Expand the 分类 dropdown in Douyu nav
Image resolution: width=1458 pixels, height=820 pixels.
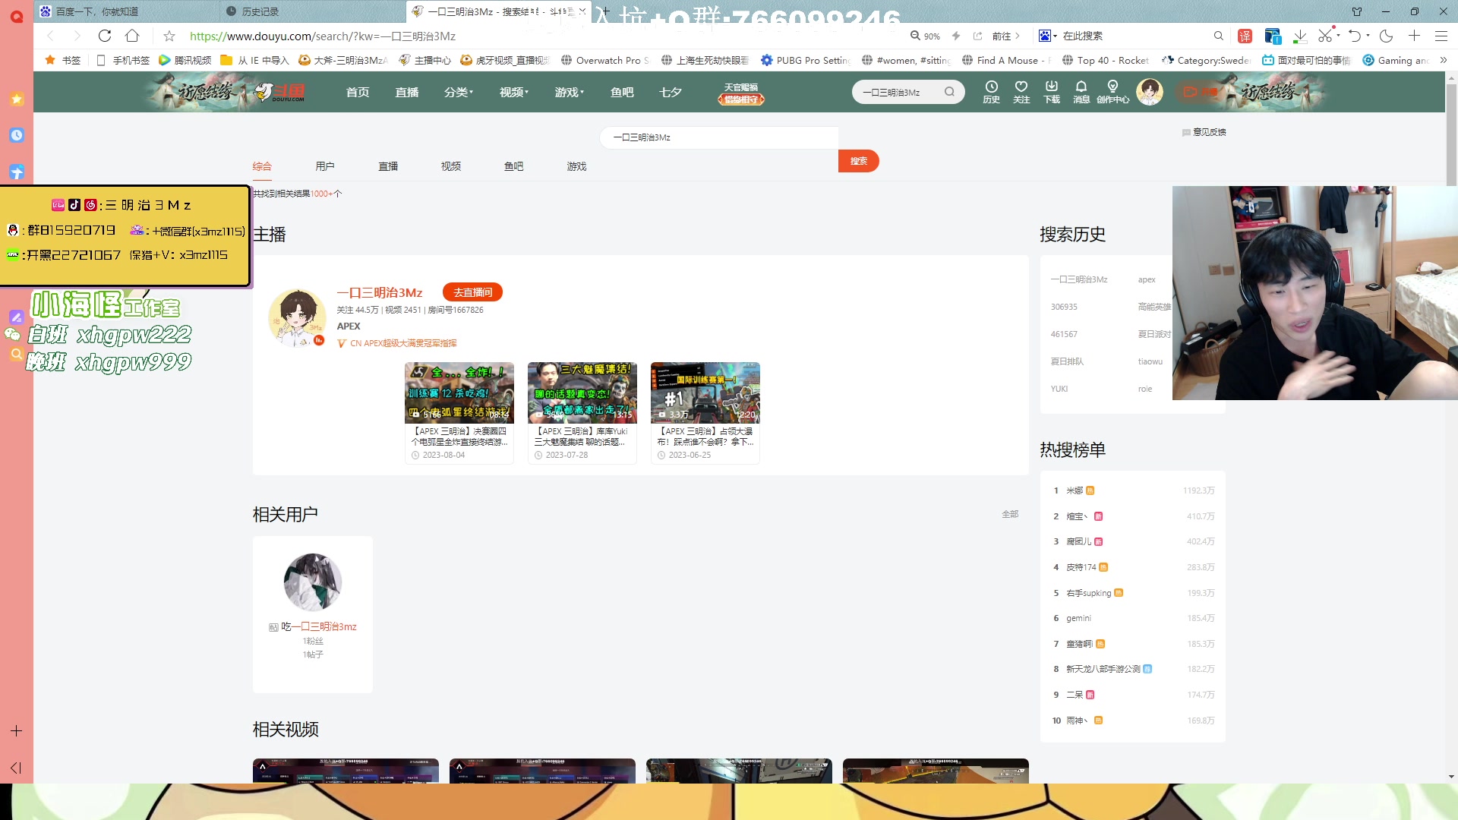click(x=459, y=92)
